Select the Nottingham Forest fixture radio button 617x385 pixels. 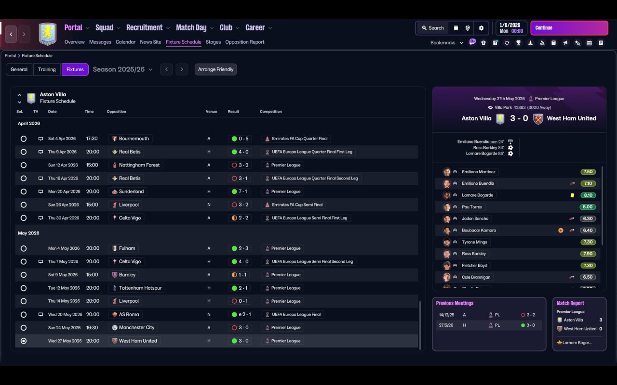click(24, 165)
